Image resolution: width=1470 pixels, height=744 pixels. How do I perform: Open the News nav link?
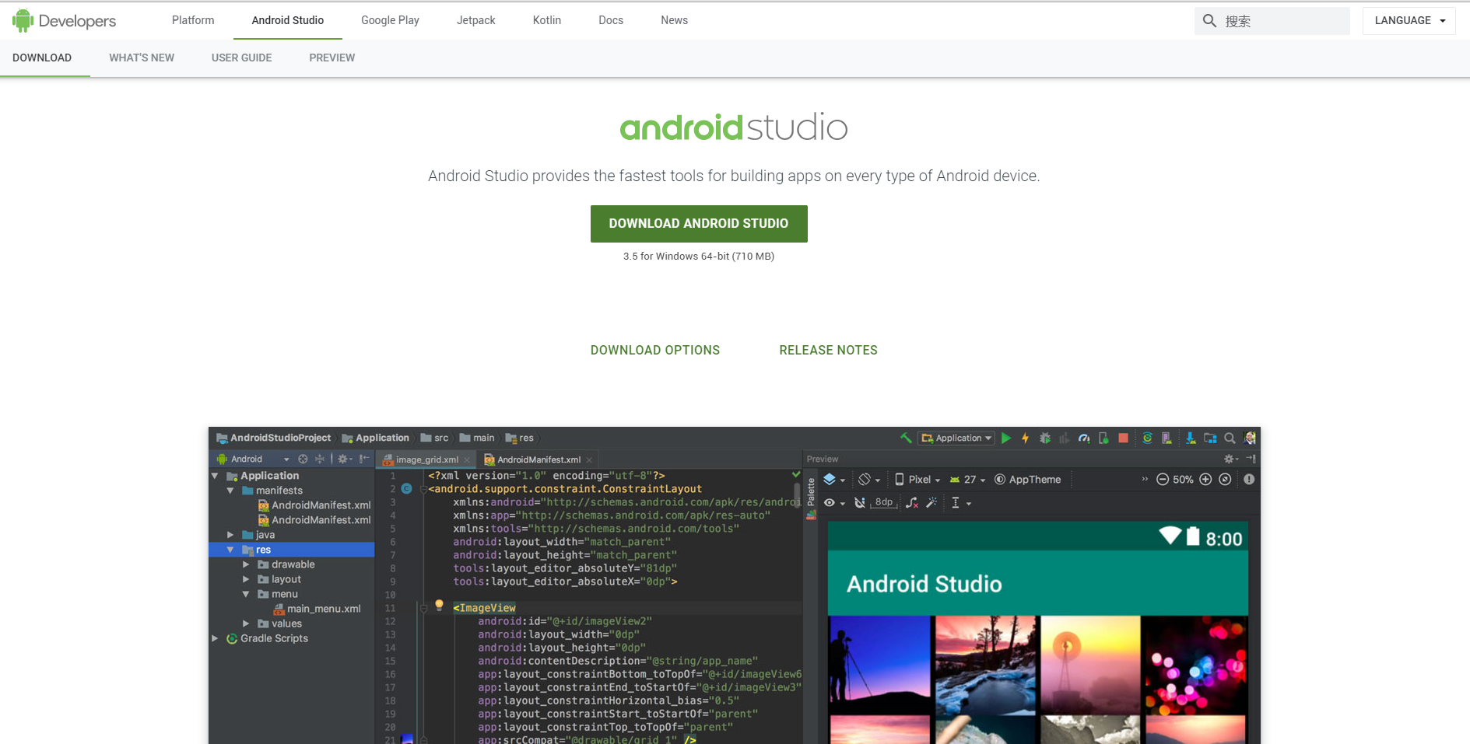tap(674, 20)
